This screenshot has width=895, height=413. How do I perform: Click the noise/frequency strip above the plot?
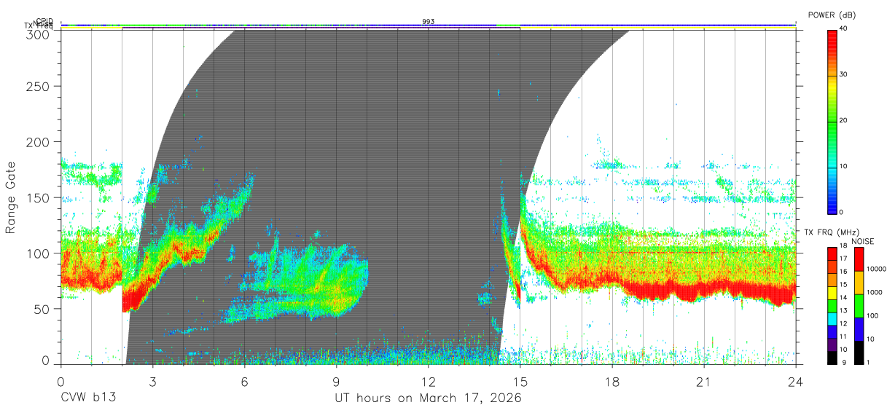pos(429,26)
